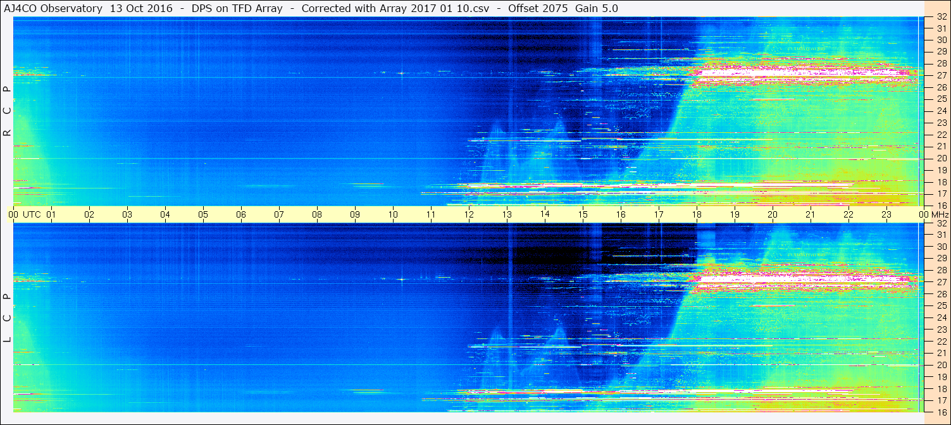Select the 27 MHz tick in lower LCP scale
Screen dimensions: 951x425
tap(942, 282)
